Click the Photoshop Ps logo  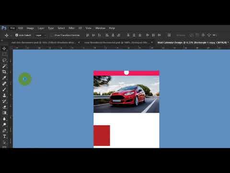pyautogui.click(x=4, y=28)
